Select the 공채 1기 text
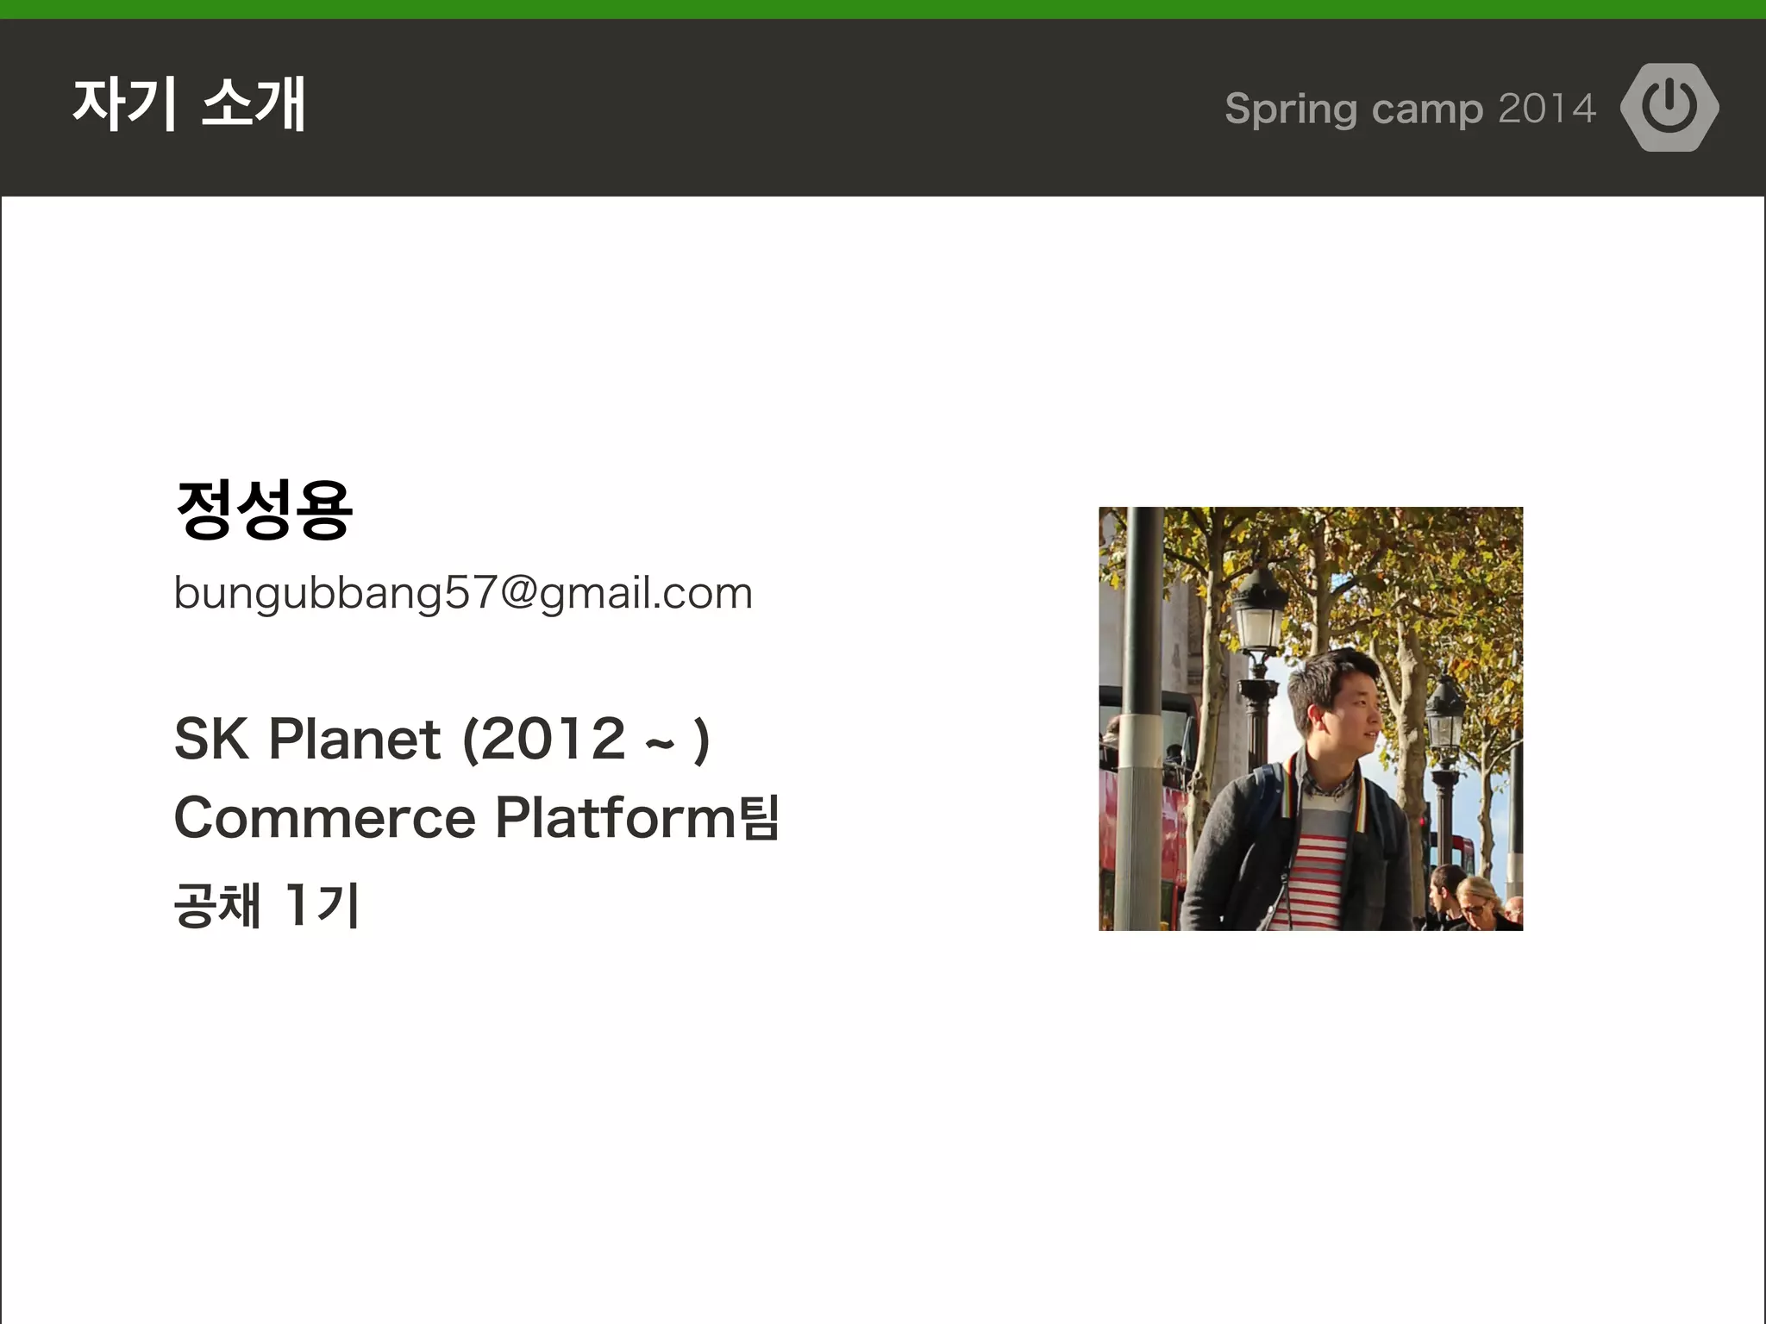The width and height of the screenshot is (1766, 1324). pyautogui.click(x=266, y=904)
